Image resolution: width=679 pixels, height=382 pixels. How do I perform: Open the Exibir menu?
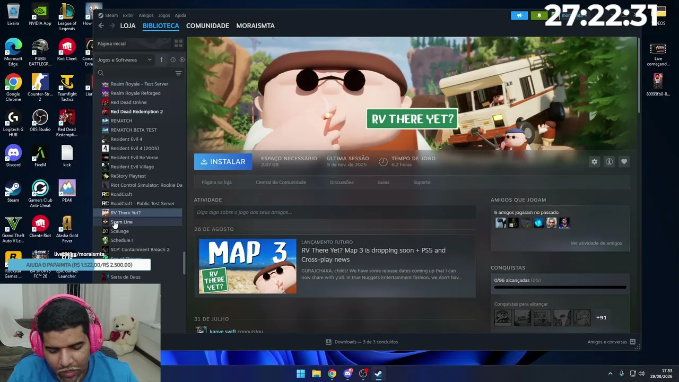[128, 15]
